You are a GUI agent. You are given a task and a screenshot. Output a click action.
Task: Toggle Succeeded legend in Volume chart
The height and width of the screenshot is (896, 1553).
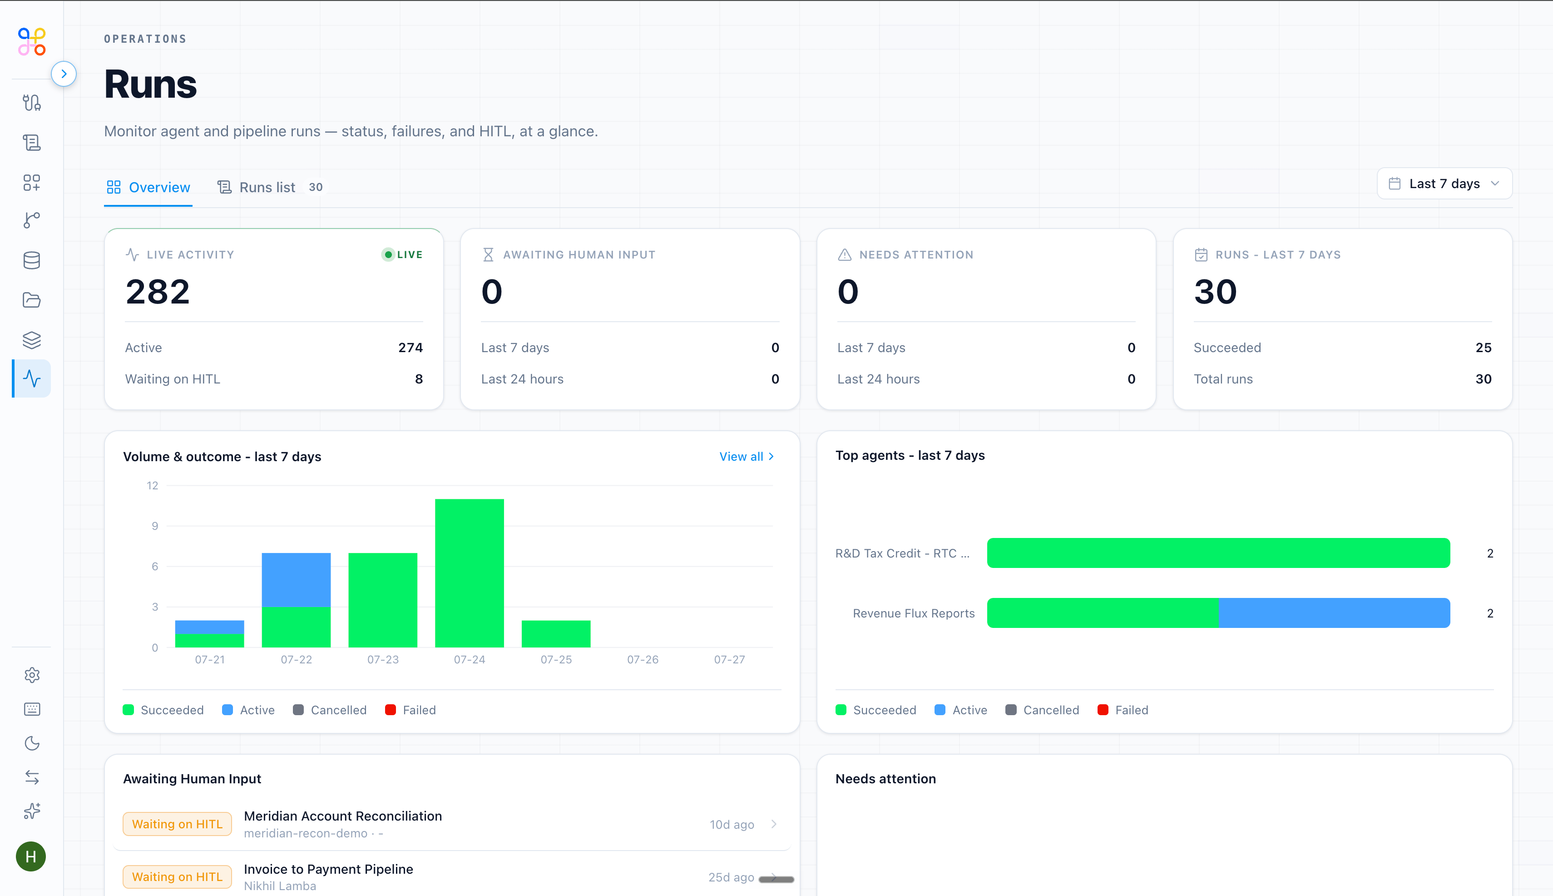coord(163,710)
